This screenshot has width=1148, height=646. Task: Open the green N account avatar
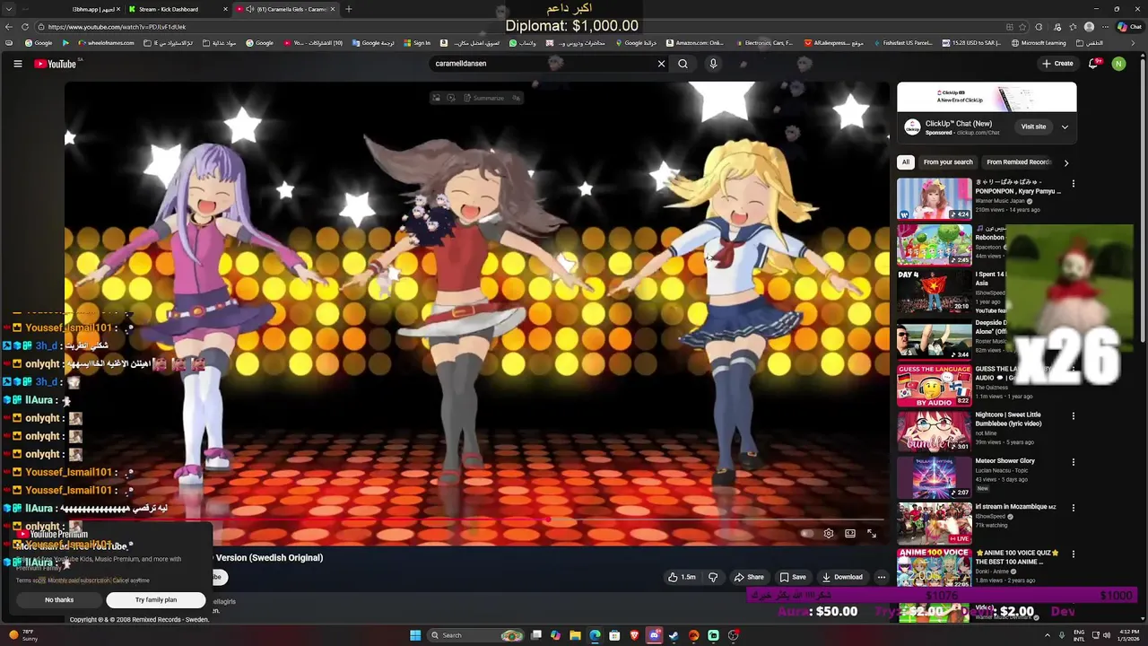point(1118,64)
